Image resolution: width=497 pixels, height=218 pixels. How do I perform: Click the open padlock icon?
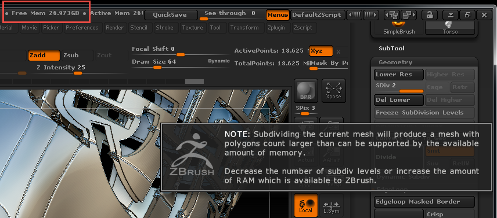[430, 15]
